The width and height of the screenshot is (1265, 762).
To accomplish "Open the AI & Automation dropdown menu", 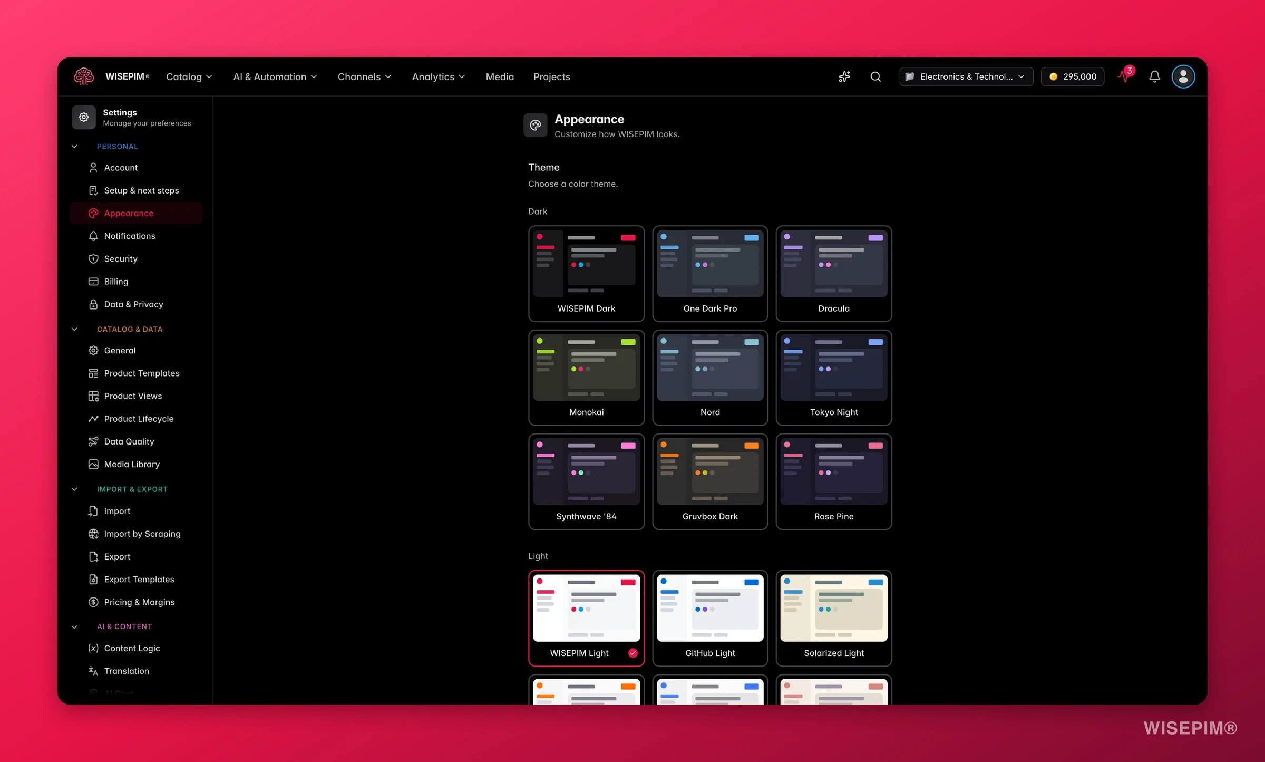I will pyautogui.click(x=275, y=76).
